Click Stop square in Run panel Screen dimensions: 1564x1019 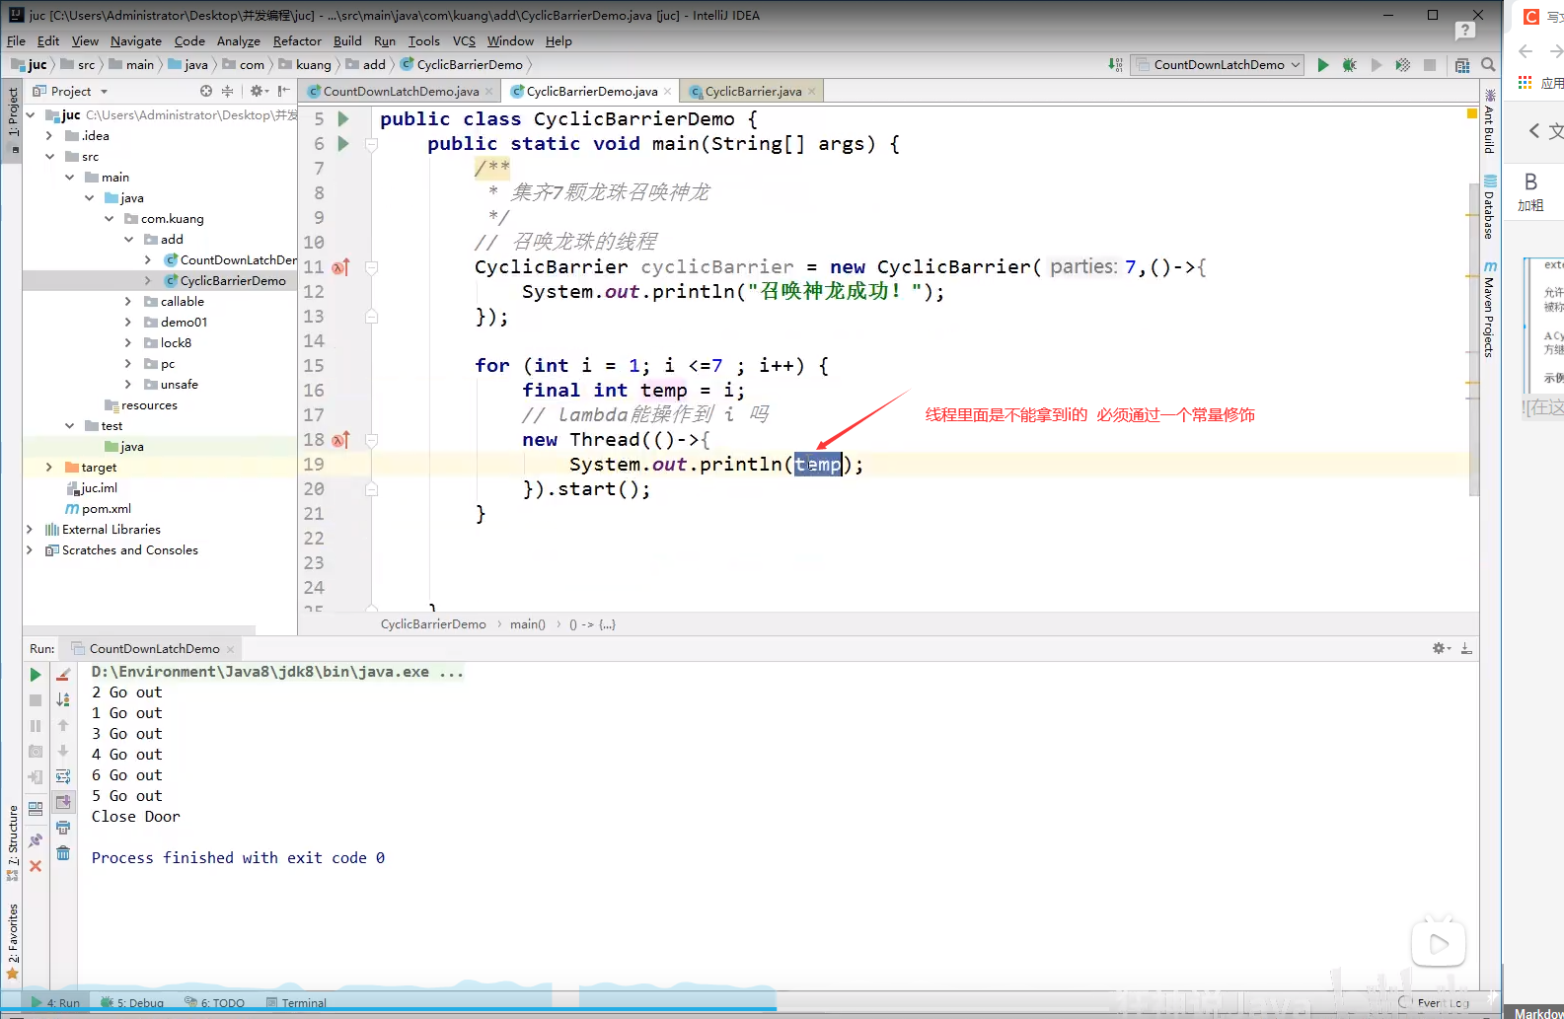(36, 700)
